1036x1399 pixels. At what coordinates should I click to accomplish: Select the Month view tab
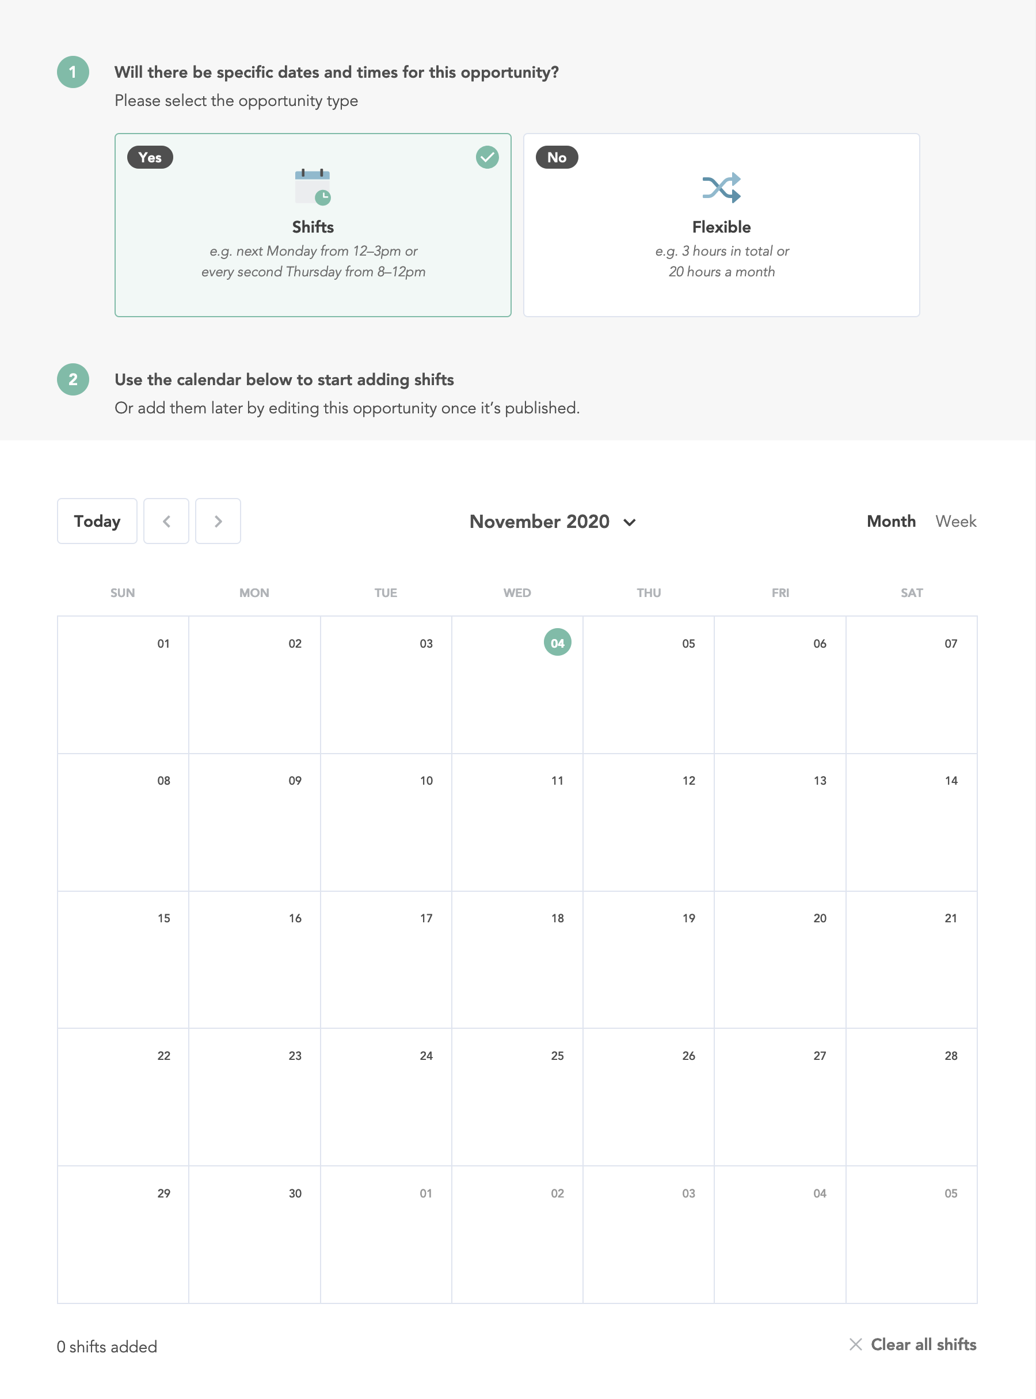click(x=891, y=520)
